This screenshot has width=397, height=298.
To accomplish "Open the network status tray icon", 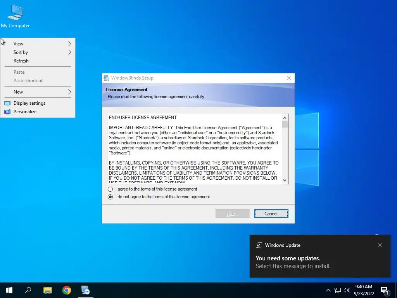I will pos(338,290).
